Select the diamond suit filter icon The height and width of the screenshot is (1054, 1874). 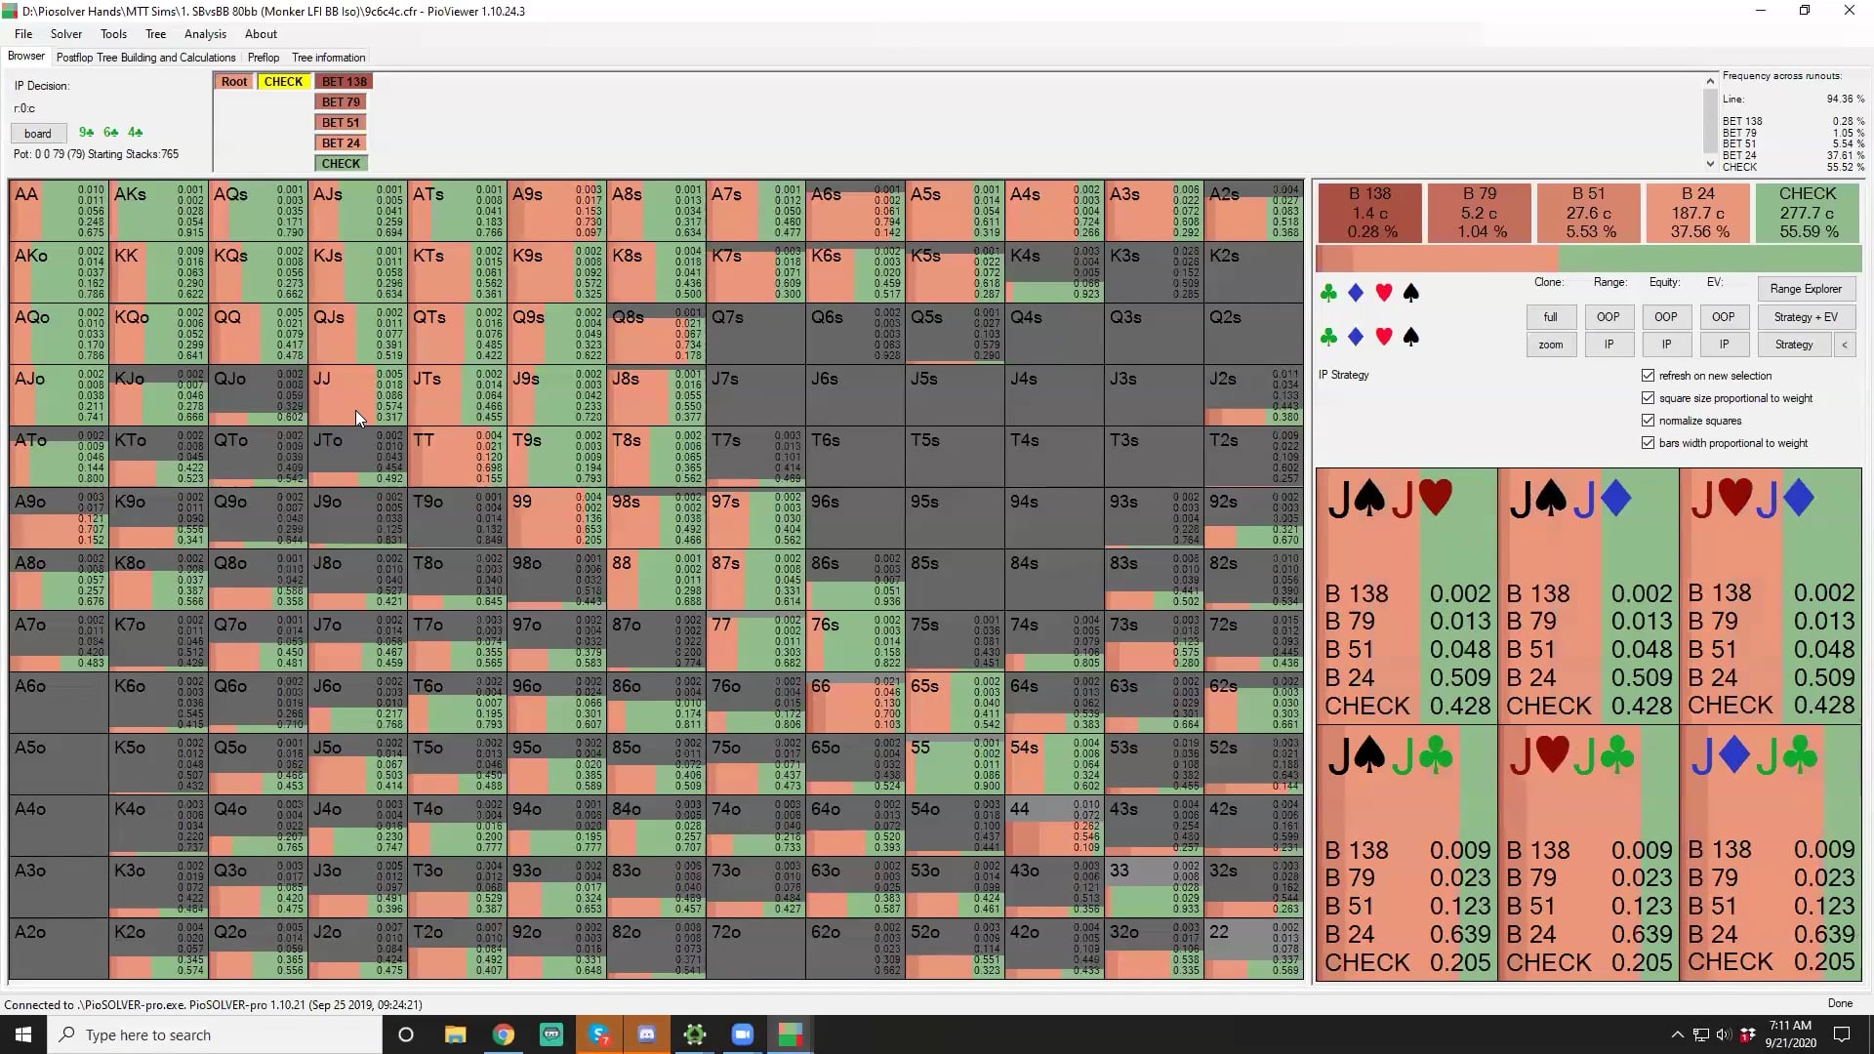point(1356,293)
